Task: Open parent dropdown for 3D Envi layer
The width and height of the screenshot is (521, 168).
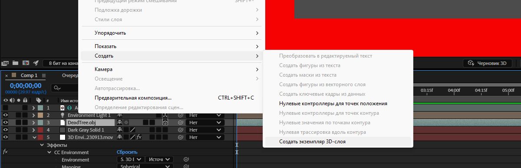Action: (205, 137)
